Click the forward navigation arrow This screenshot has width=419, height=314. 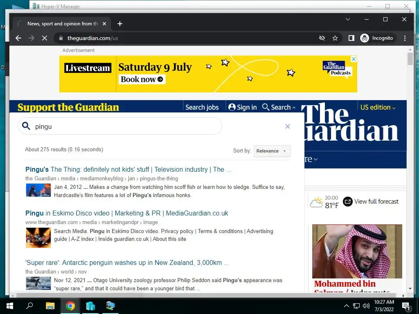pos(31,38)
